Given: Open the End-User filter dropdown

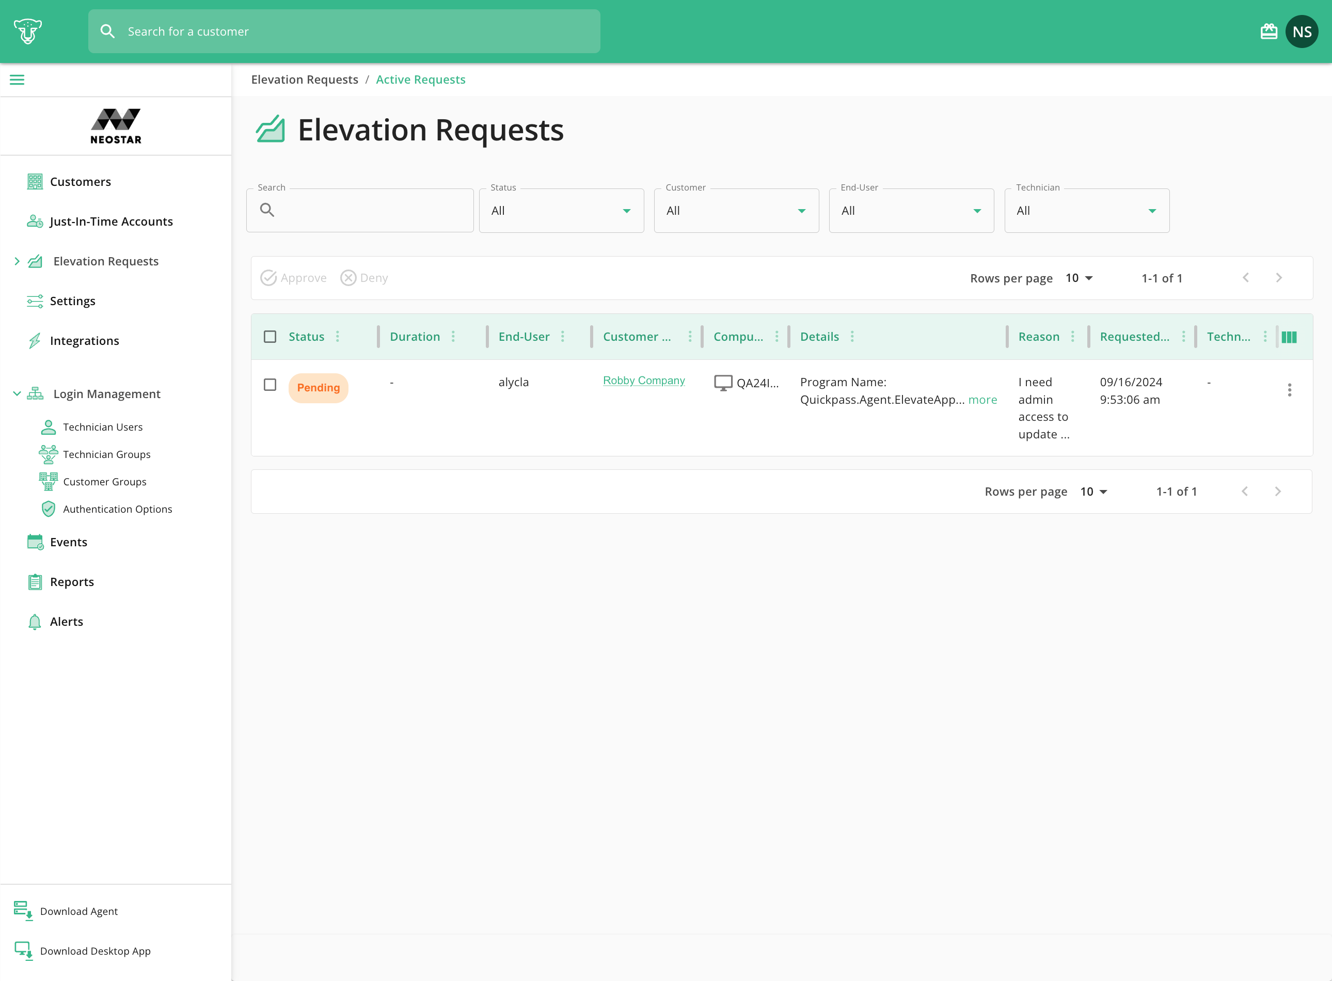Looking at the screenshot, I should pyautogui.click(x=911, y=211).
